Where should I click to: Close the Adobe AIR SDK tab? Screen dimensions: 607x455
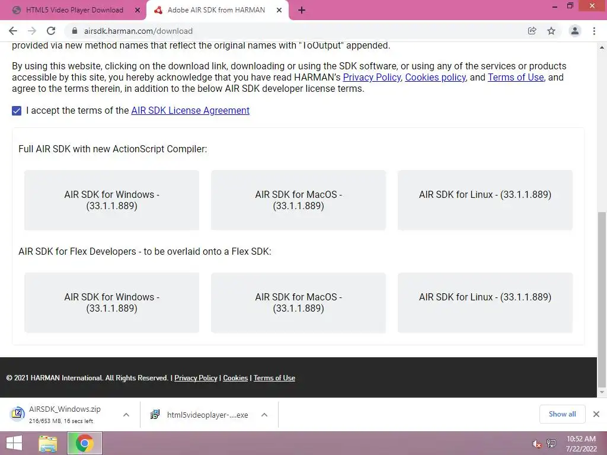279,10
